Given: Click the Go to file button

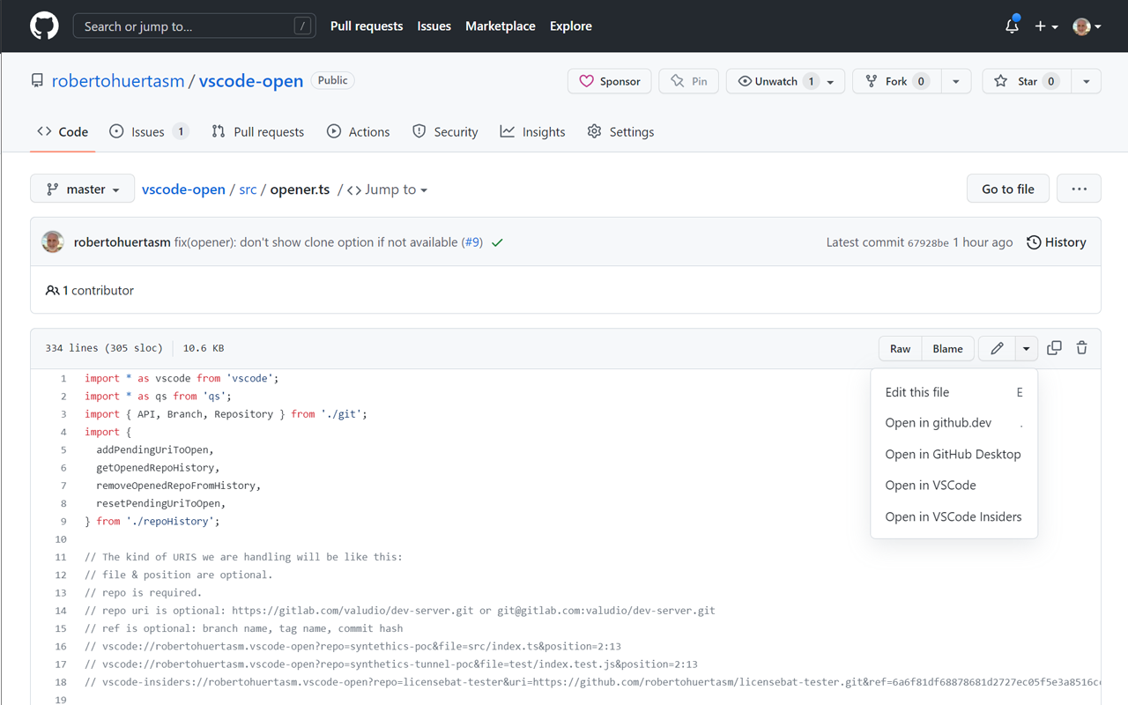Looking at the screenshot, I should tap(1008, 189).
